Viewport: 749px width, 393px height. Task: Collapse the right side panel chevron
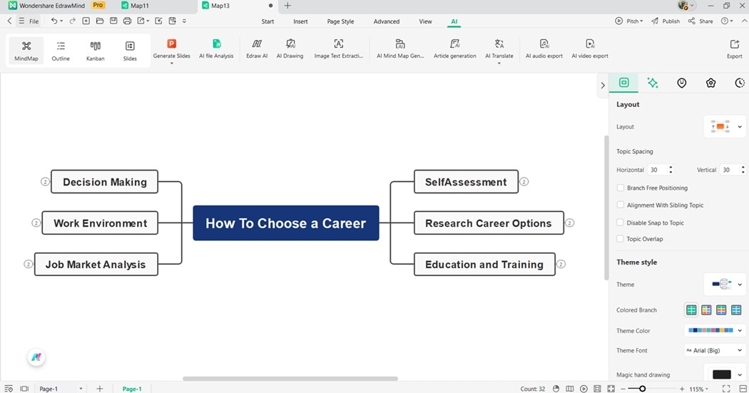[603, 86]
